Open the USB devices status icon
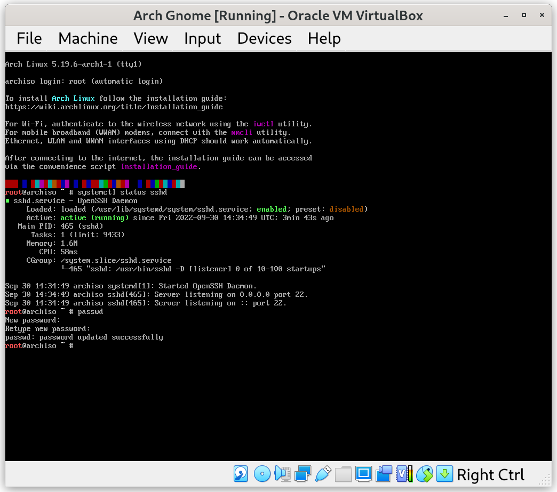557x492 pixels. 323,473
